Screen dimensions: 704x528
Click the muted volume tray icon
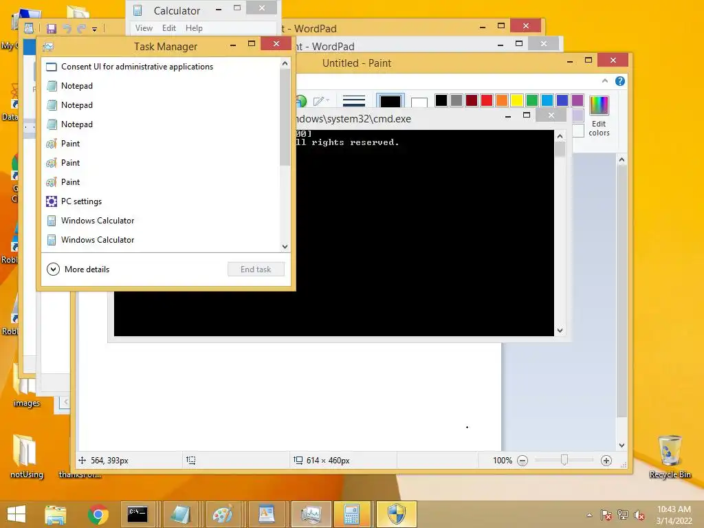[x=639, y=515]
